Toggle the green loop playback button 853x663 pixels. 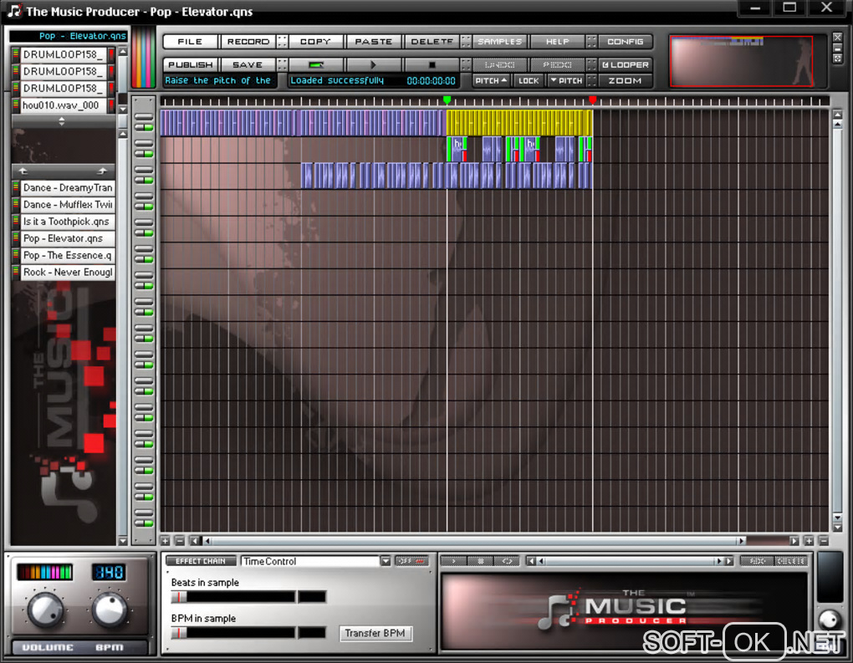[x=316, y=64]
